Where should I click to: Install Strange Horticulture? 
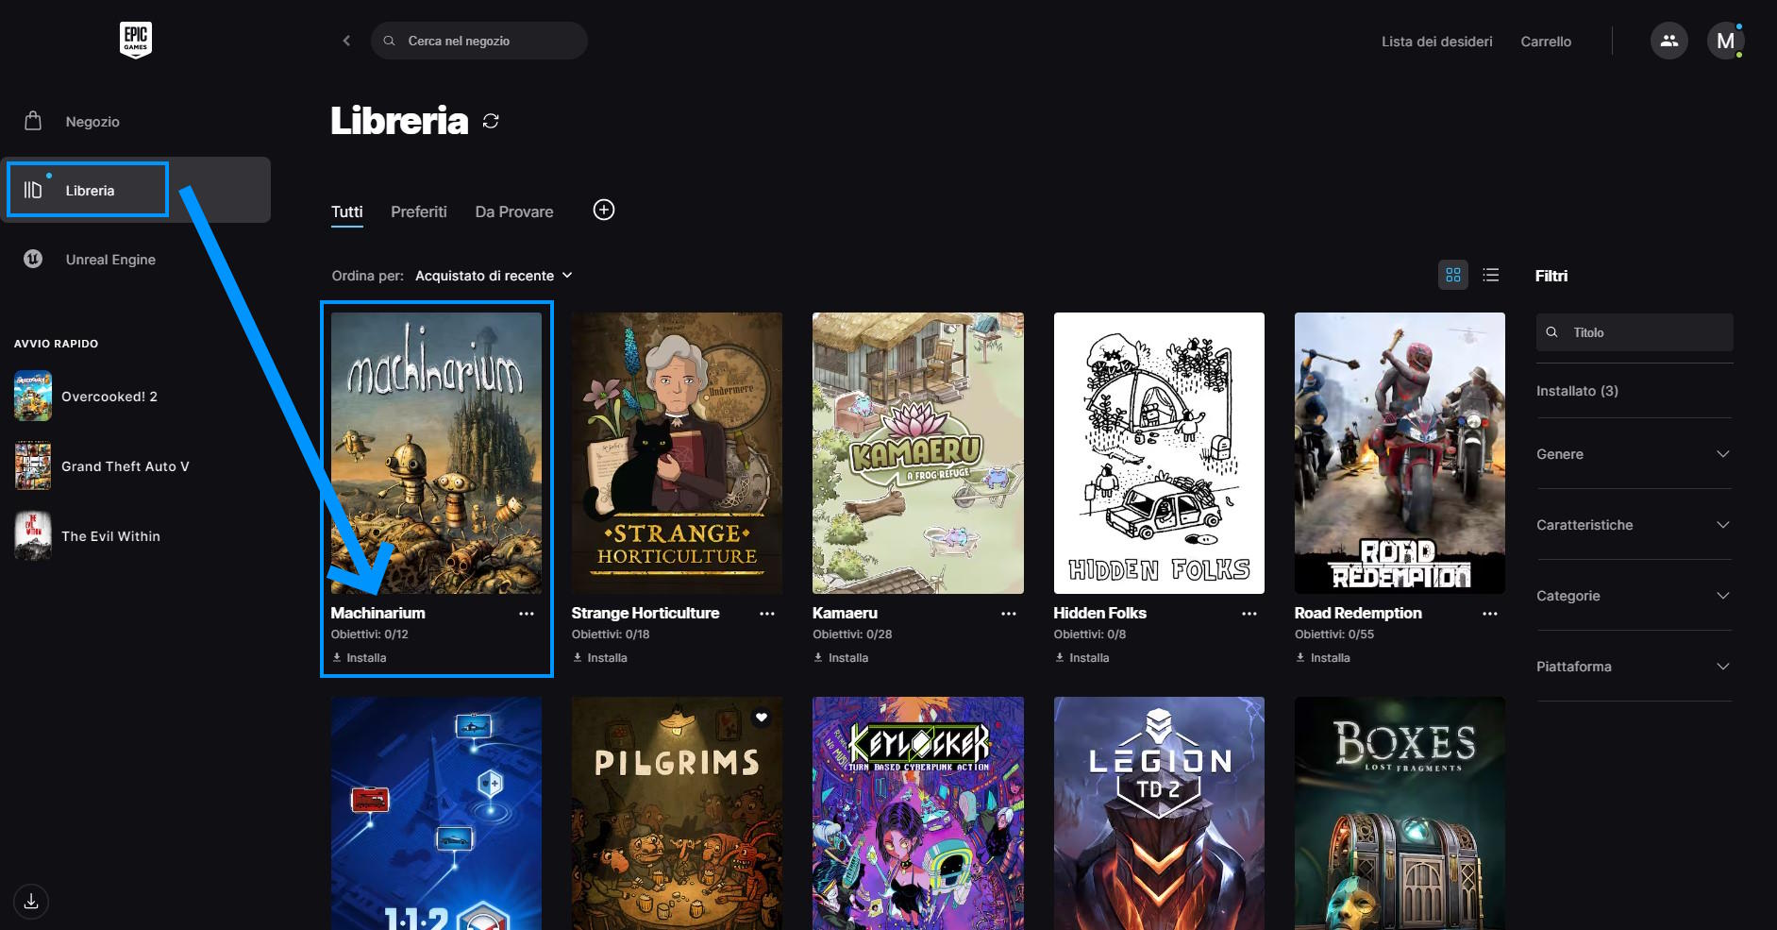[599, 658]
